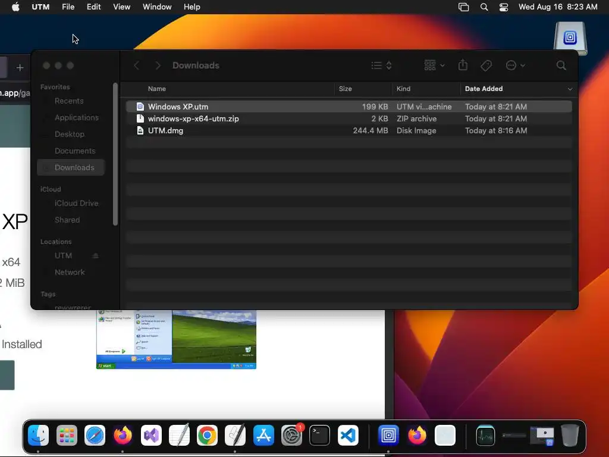Open the Apple menu
Screen dimensions: 609x457
pos(15,7)
